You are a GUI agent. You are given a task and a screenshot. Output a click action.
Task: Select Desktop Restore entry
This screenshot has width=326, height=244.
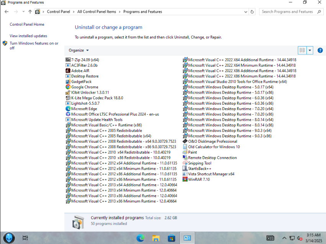(82, 76)
